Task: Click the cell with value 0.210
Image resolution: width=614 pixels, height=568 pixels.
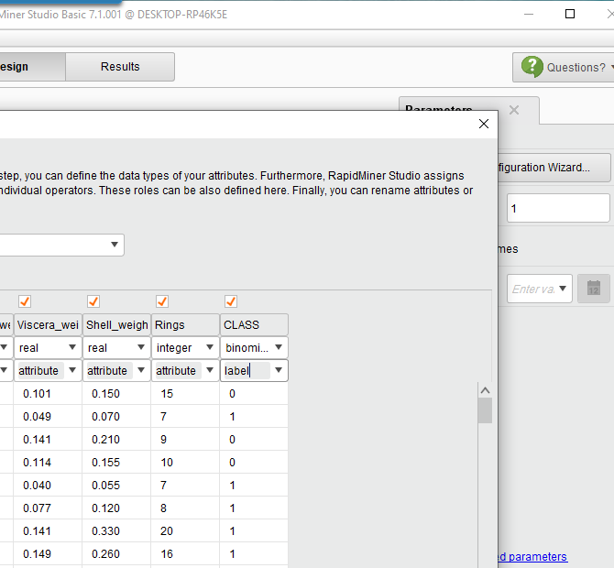Action: (116, 439)
